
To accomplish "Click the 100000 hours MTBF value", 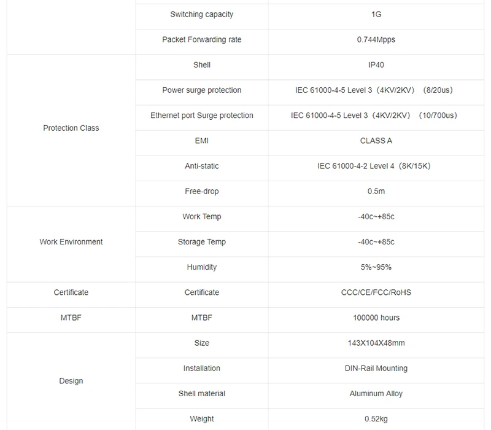I will point(376,318).
